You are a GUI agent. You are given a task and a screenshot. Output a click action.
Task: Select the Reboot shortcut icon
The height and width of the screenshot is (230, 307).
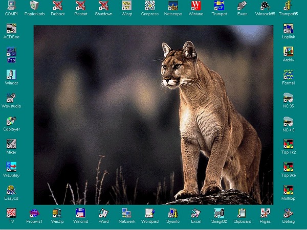(x=57, y=6)
